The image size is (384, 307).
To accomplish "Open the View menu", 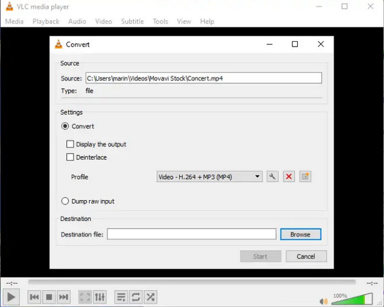I will click(x=184, y=21).
